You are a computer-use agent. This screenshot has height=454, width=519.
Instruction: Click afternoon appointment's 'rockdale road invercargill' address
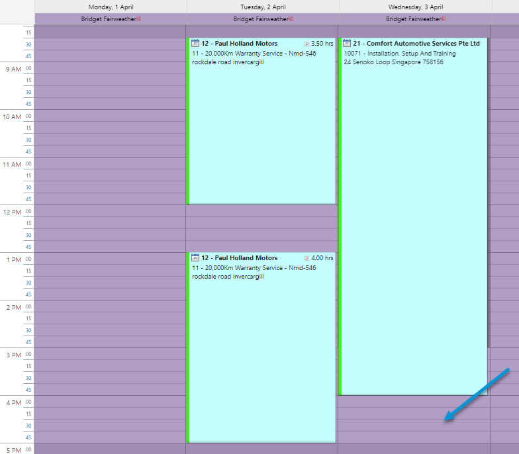point(228,277)
